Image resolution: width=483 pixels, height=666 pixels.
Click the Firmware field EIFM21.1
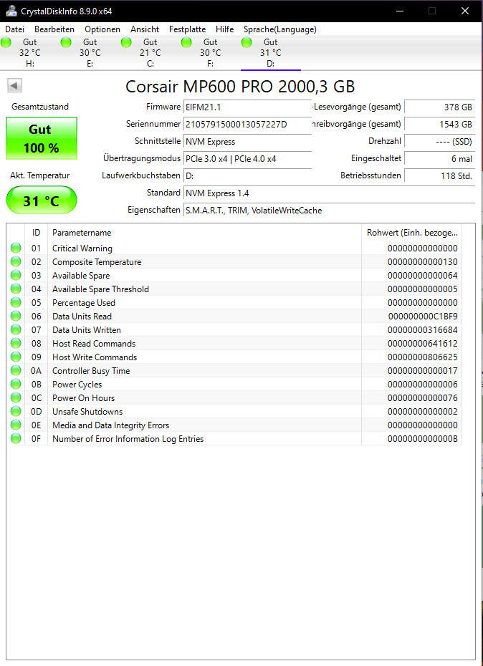pyautogui.click(x=247, y=107)
